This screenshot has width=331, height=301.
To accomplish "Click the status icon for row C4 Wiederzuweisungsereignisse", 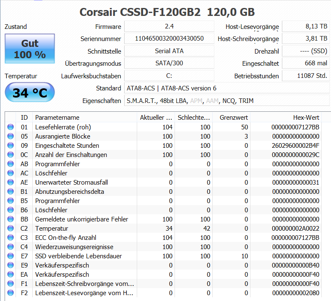I will [x=10, y=247].
